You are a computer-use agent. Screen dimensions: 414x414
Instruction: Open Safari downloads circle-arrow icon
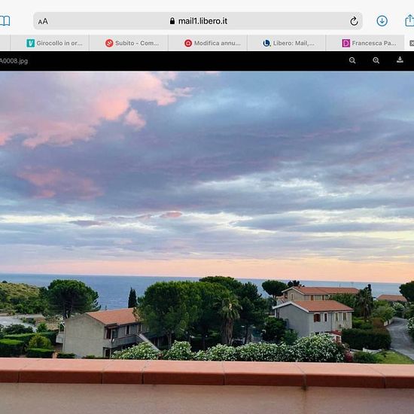(382, 21)
